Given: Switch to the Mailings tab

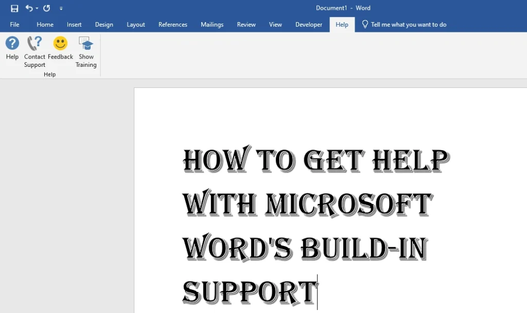Looking at the screenshot, I should (212, 24).
